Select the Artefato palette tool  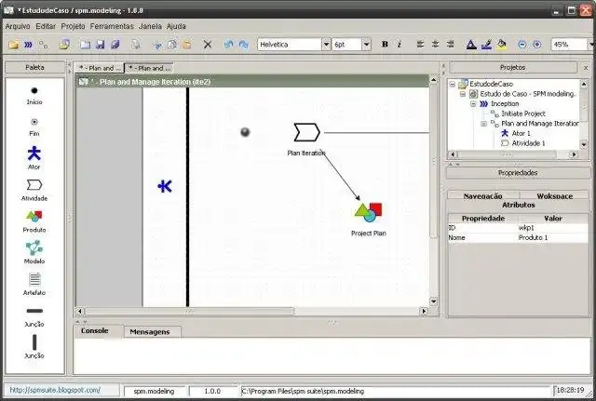(x=34, y=285)
